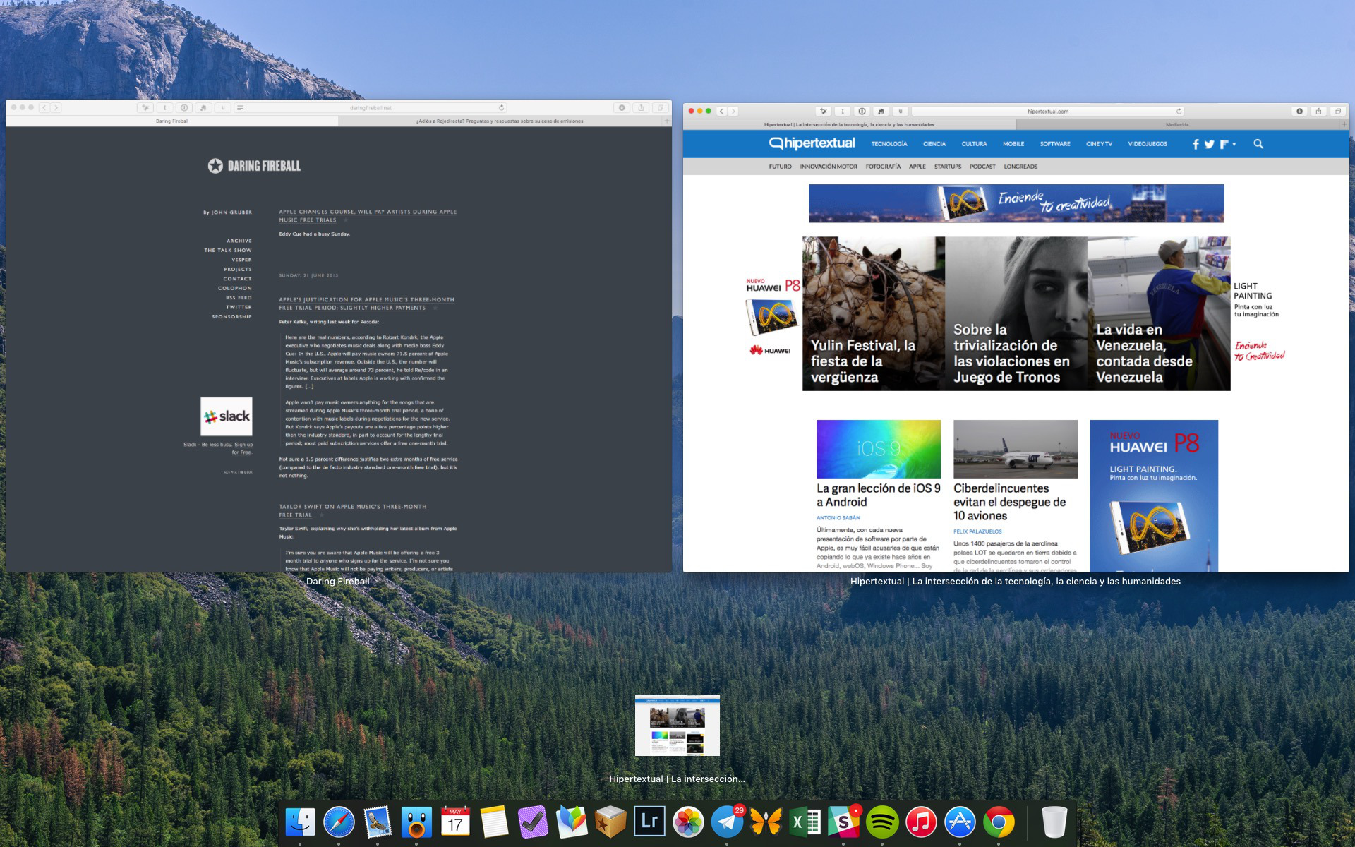Click the Hipertextual search magnifier icon

coord(1258,144)
